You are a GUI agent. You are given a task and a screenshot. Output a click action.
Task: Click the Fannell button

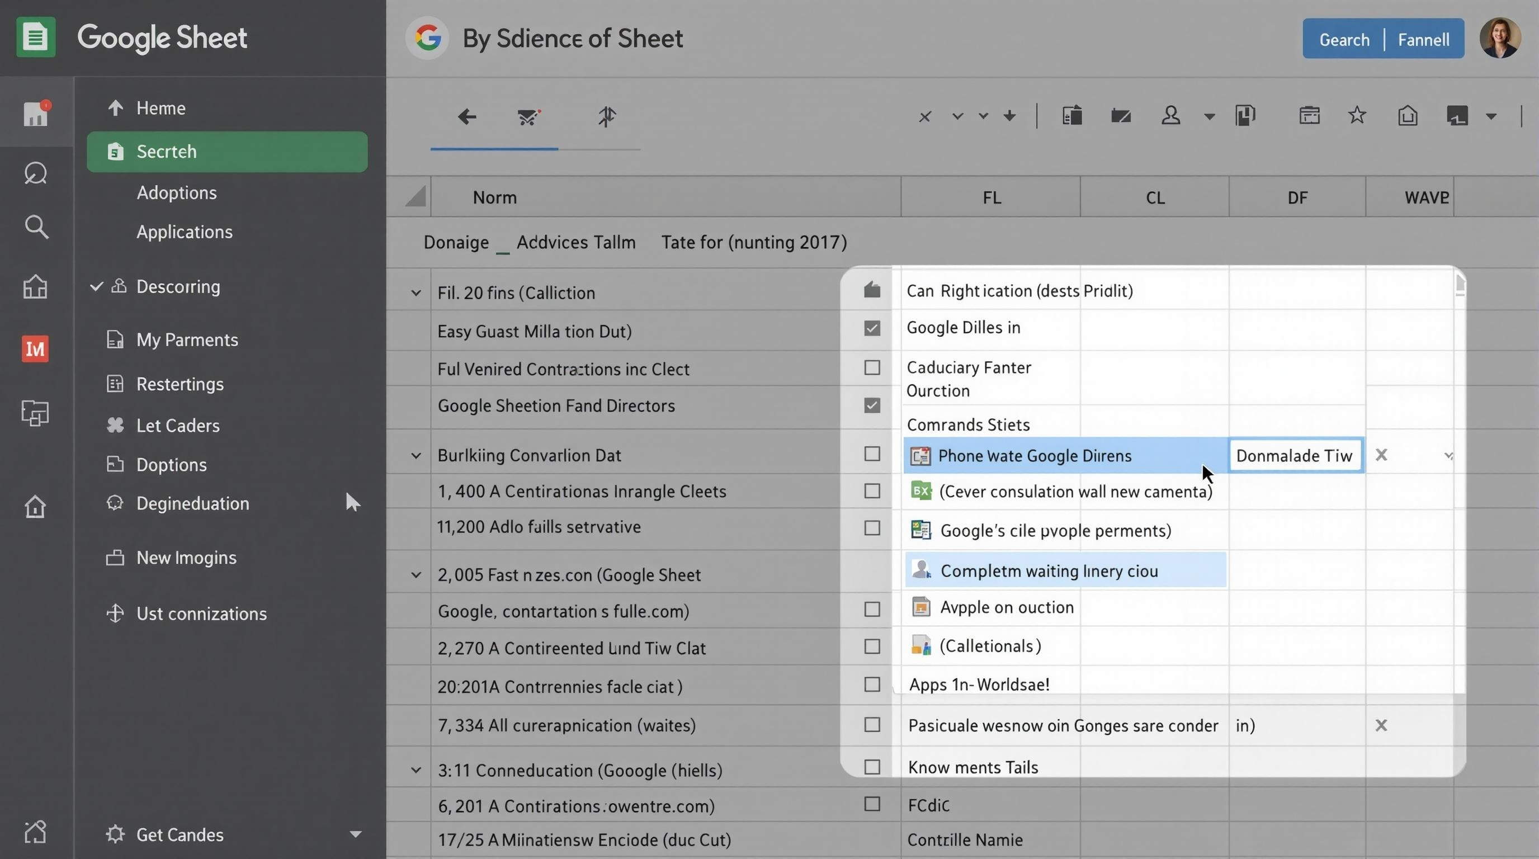(x=1423, y=39)
